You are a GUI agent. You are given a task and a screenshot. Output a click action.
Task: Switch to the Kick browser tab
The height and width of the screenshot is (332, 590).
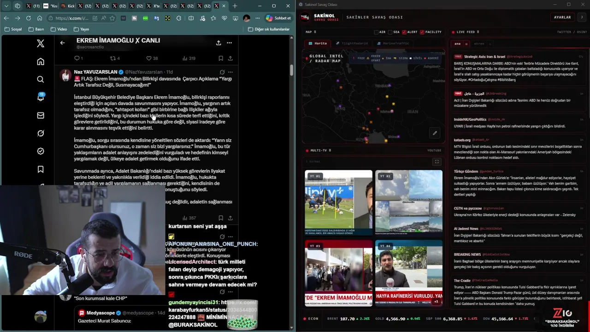point(68,6)
